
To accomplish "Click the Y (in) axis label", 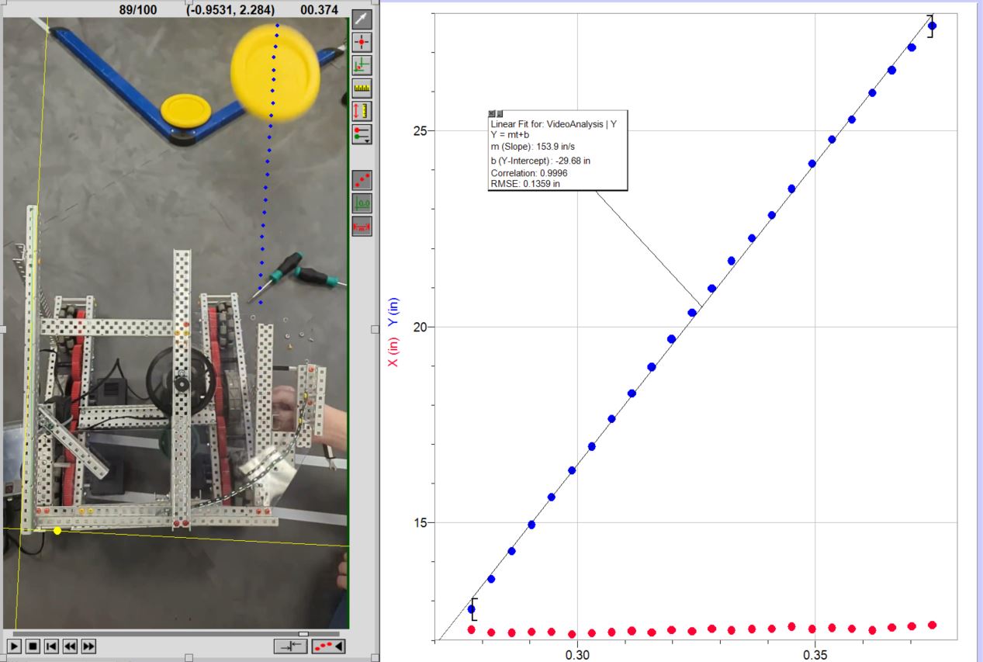I will coord(393,312).
